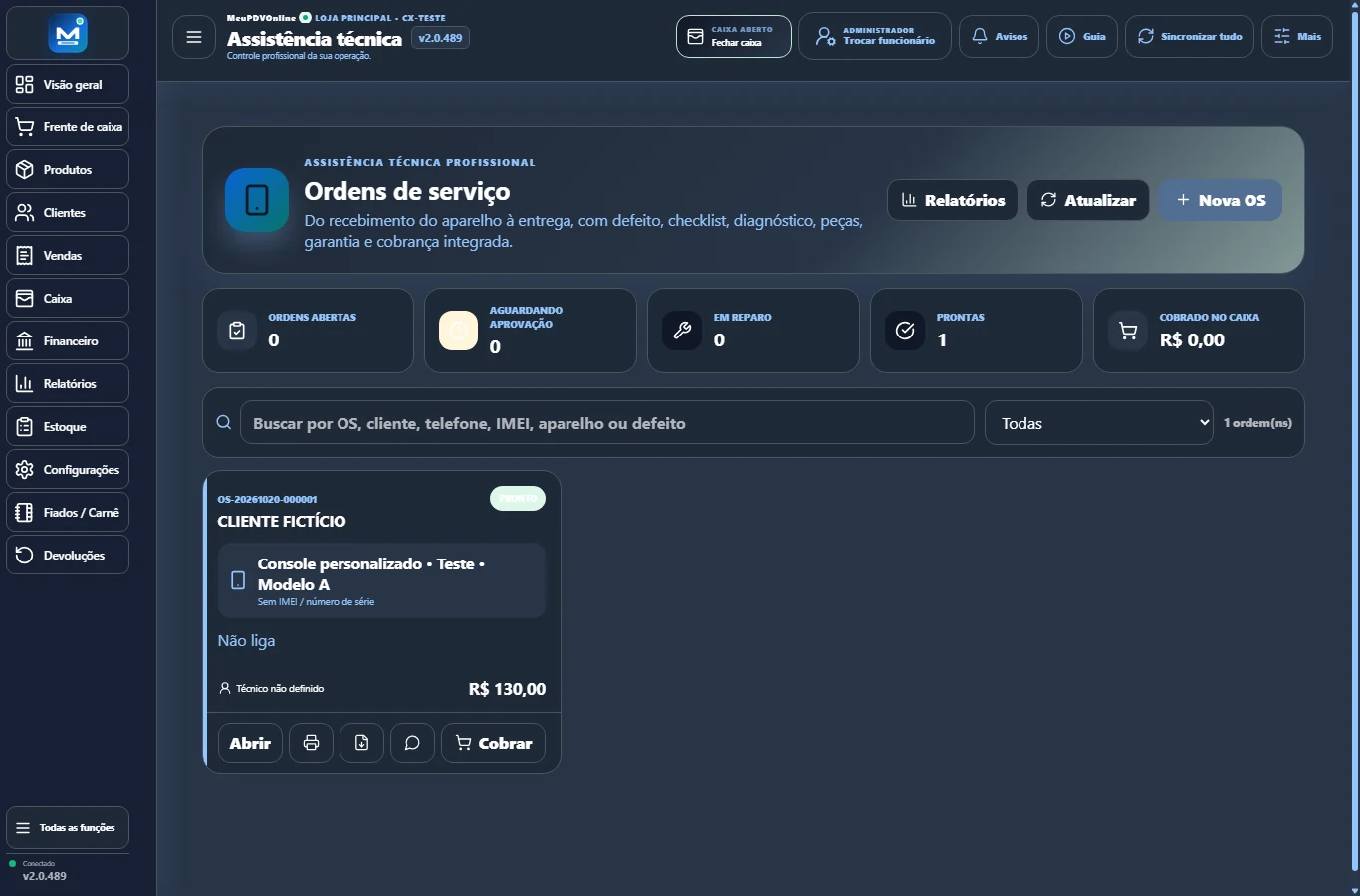
Task: Click the Cobrado no Caixa cart icon
Action: (x=1128, y=331)
